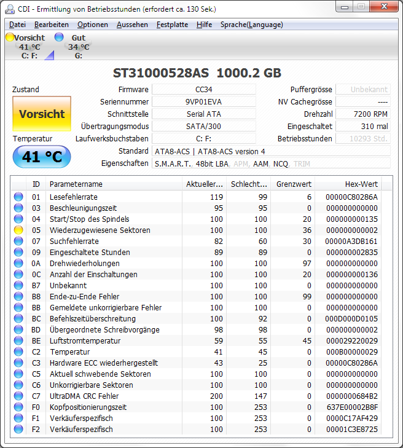Click the status icon for Eingeschaltete Stunden
The height and width of the screenshot is (448, 403).
(x=18, y=252)
